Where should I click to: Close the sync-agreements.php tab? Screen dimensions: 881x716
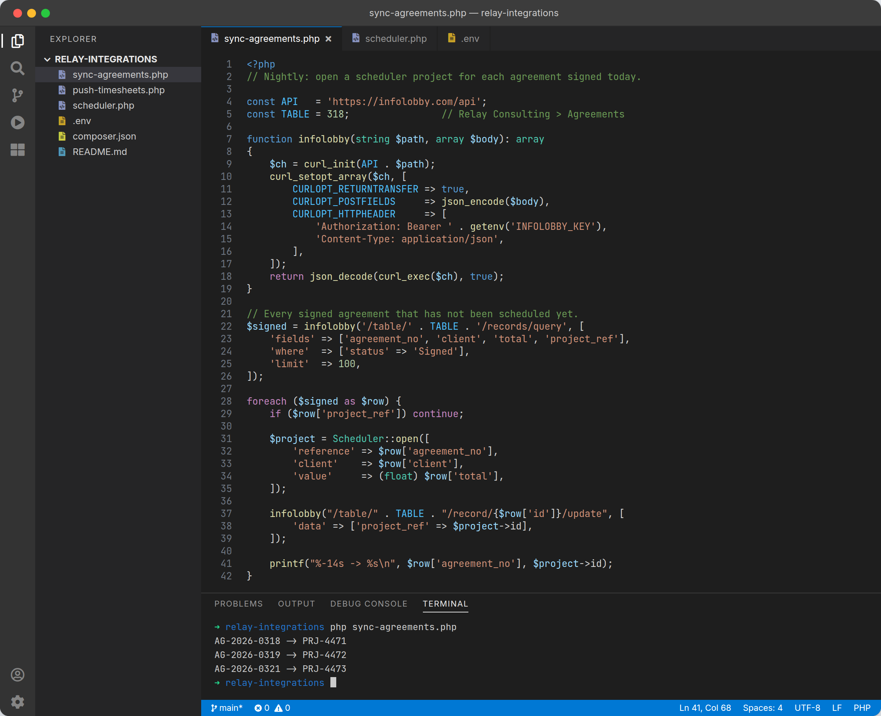point(329,39)
